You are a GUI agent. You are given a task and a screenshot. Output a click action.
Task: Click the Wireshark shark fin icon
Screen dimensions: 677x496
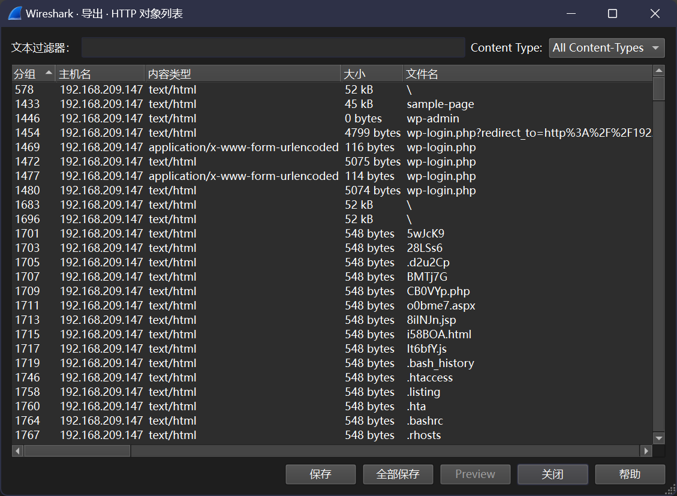(14, 13)
